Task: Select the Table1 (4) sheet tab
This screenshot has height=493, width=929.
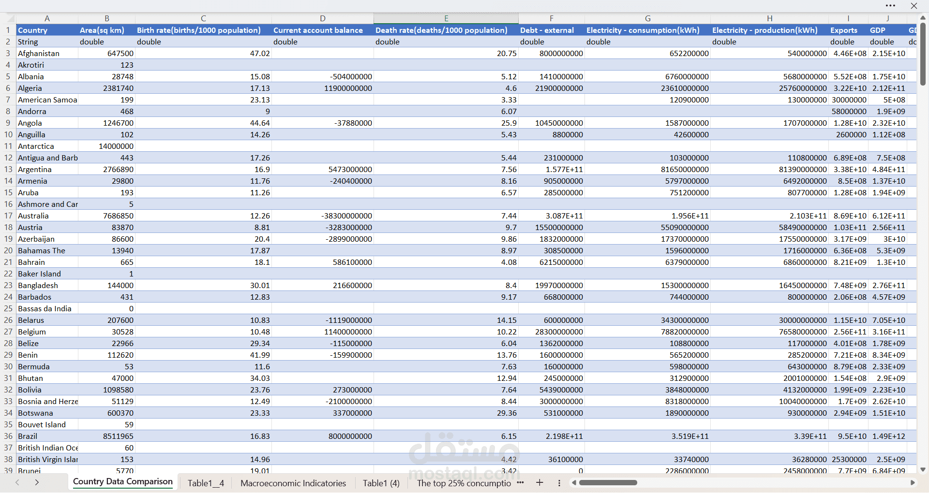Action: 381,483
